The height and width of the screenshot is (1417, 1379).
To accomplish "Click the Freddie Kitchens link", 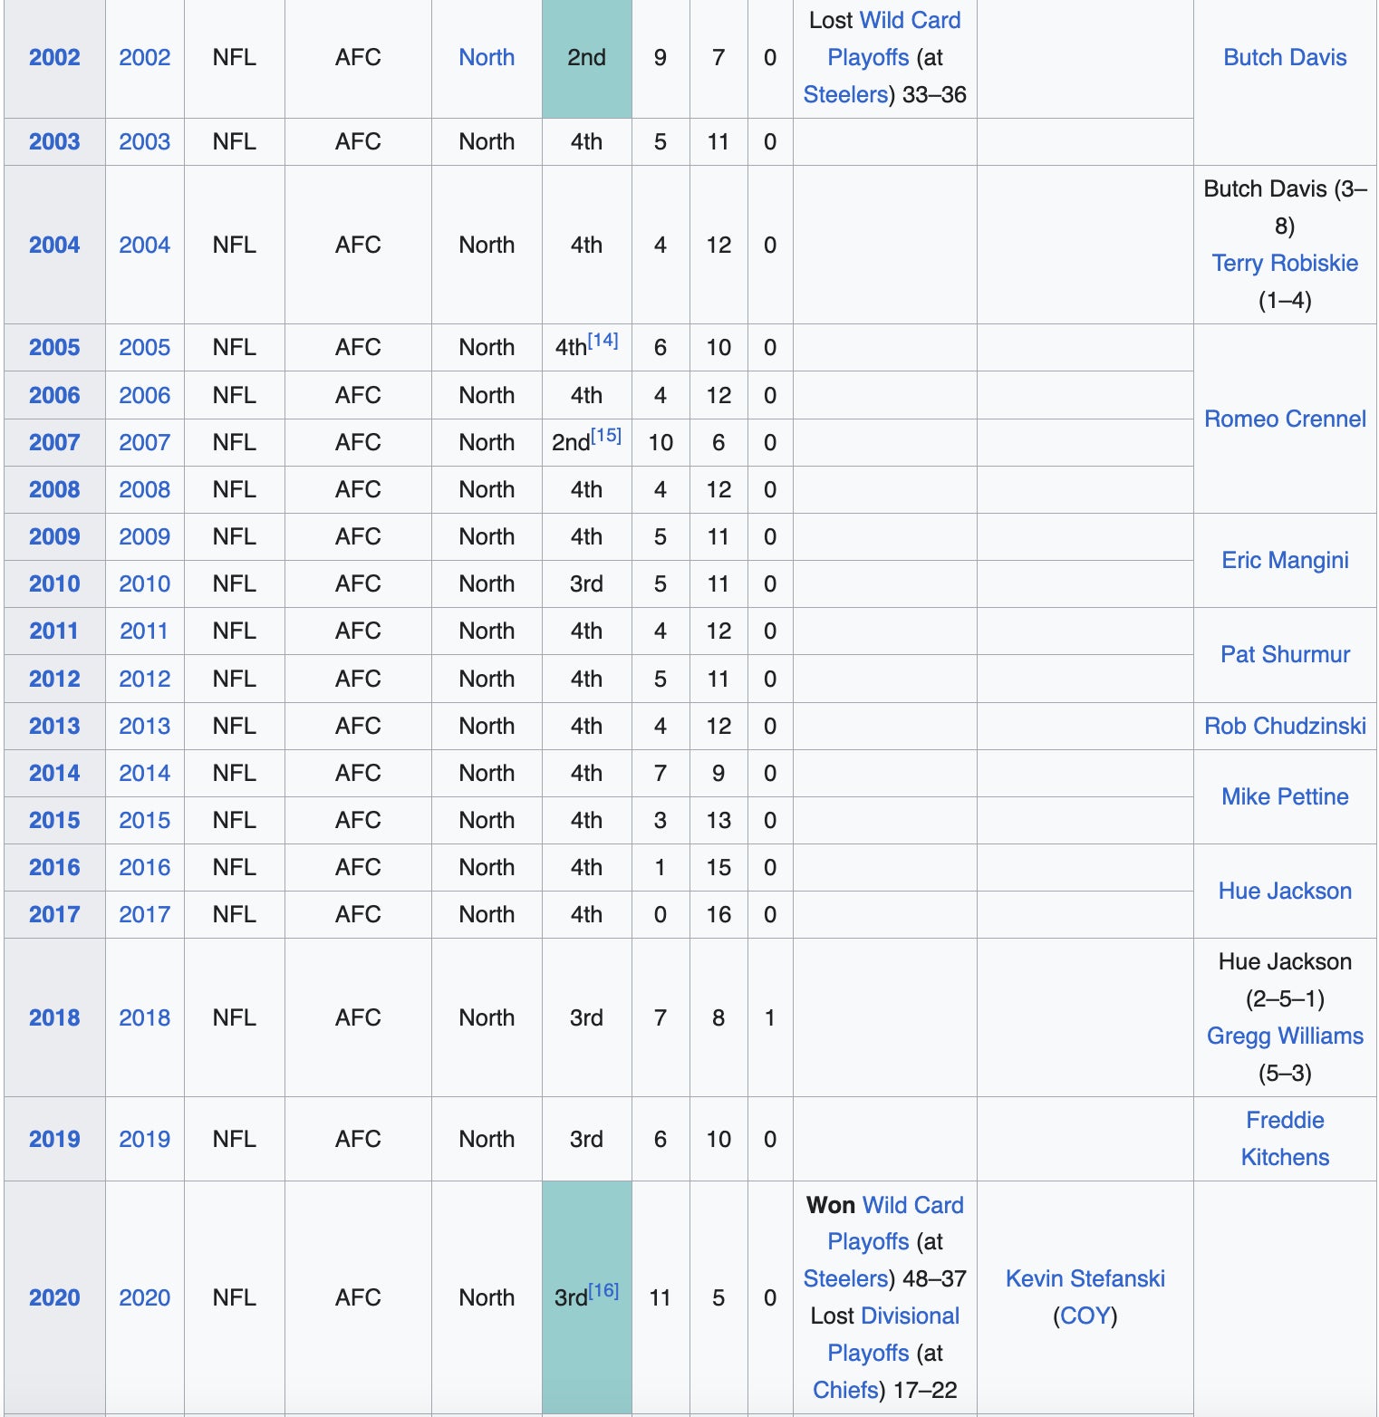I will coord(1284,1138).
